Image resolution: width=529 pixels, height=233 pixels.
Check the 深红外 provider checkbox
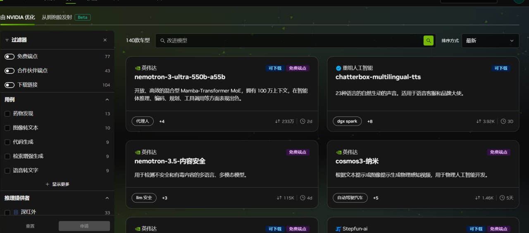pyautogui.click(x=7, y=212)
